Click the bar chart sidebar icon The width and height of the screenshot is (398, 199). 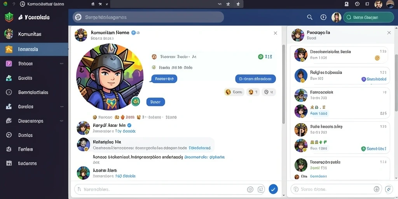(x=9, y=106)
